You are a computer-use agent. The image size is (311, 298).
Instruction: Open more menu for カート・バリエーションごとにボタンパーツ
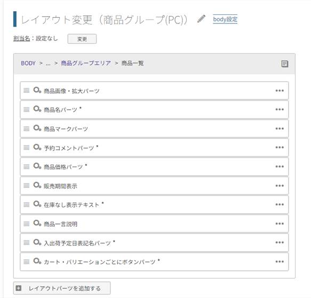(x=280, y=262)
